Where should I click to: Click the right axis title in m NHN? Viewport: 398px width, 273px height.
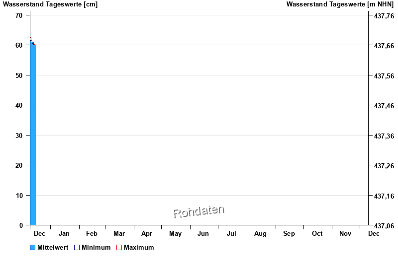point(340,4)
